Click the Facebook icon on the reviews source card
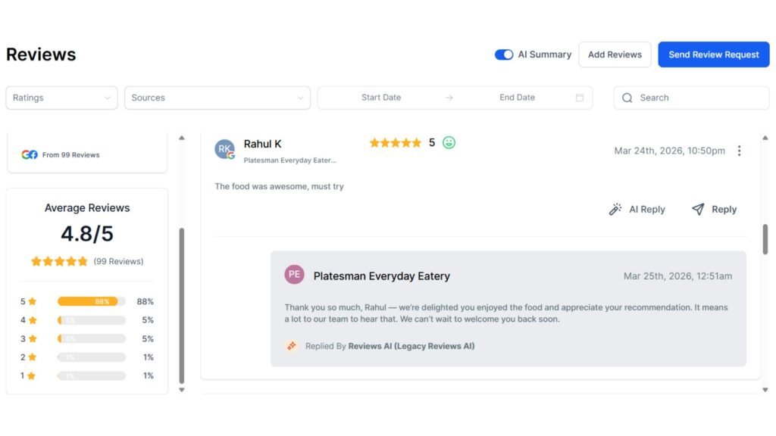The image size is (776, 436). click(x=33, y=154)
